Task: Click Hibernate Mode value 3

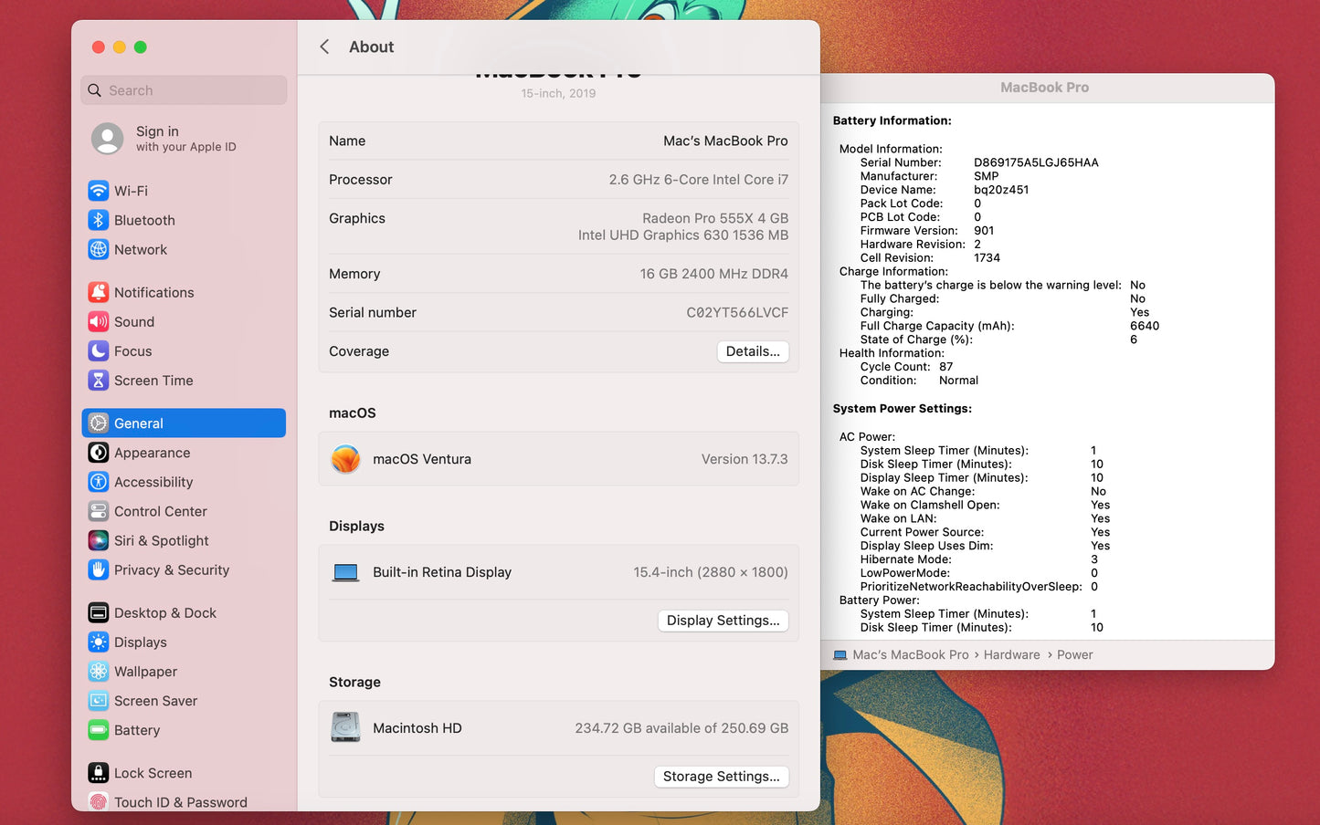Action: tap(1094, 559)
